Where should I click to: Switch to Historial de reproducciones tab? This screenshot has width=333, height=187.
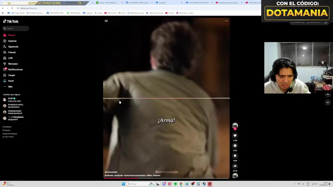point(229,3)
